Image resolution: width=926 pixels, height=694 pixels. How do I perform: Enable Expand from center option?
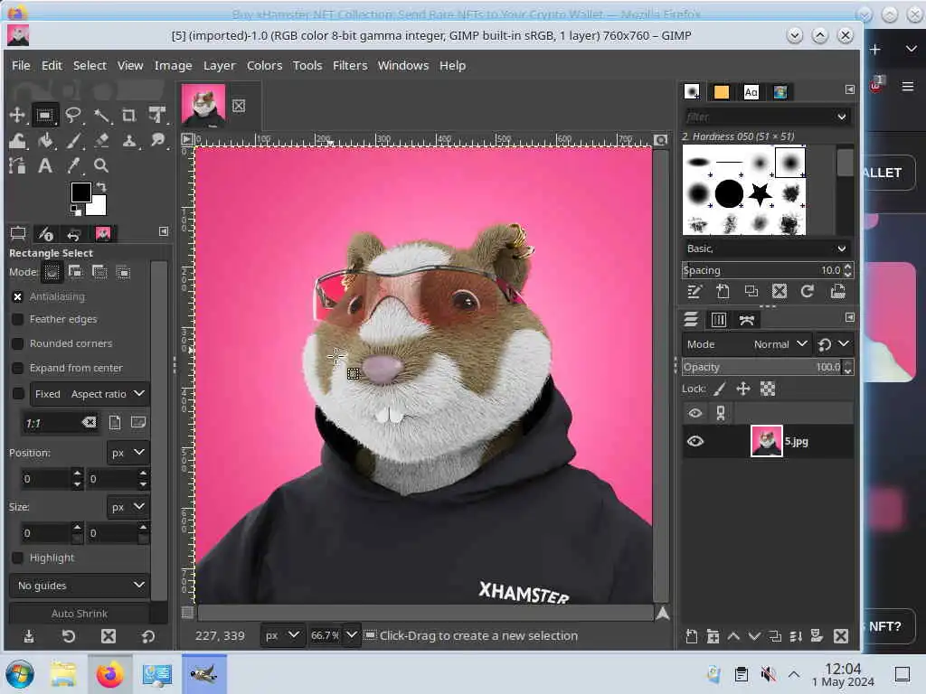click(18, 369)
